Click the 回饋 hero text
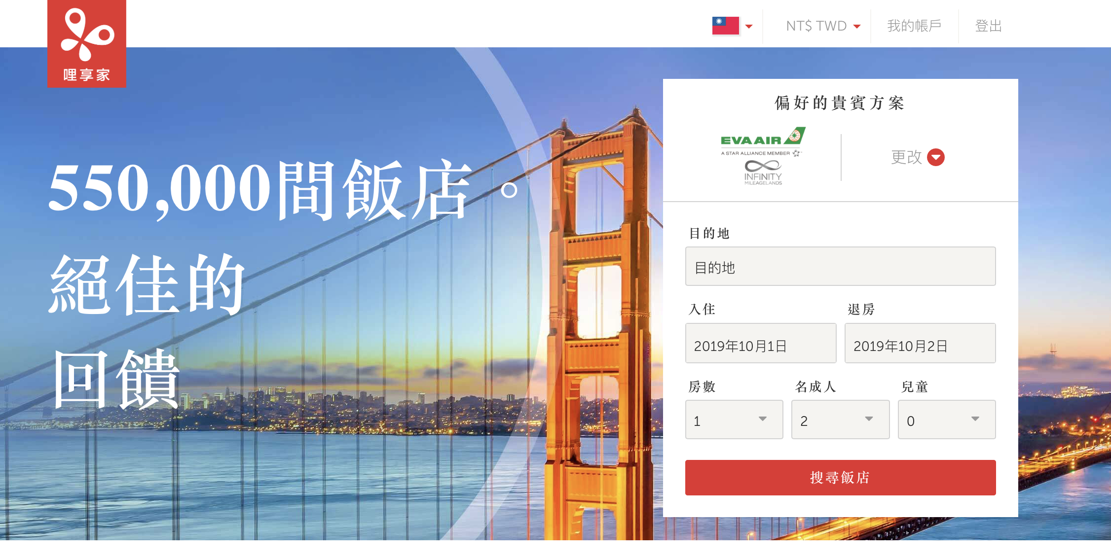Image resolution: width=1111 pixels, height=559 pixels. click(116, 380)
